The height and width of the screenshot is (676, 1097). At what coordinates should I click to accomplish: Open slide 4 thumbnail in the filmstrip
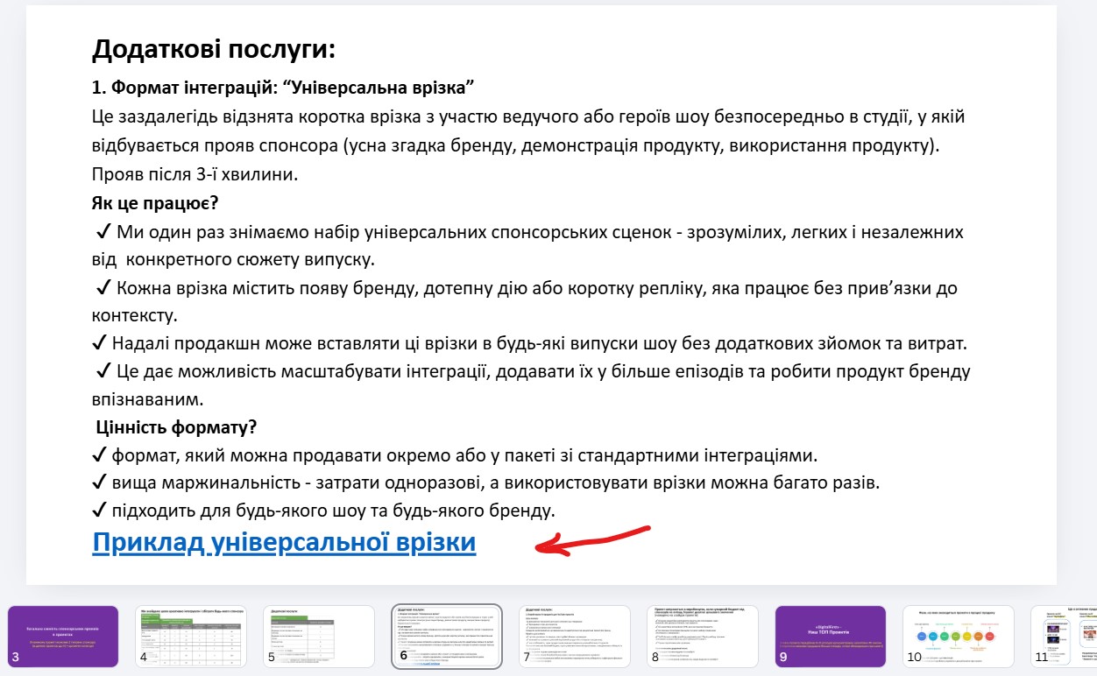[191, 637]
